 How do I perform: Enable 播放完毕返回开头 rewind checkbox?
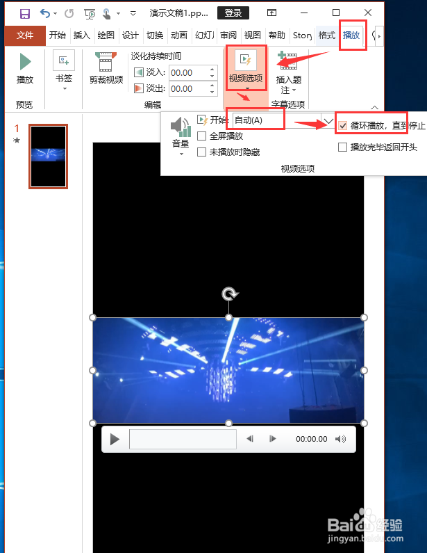342,147
